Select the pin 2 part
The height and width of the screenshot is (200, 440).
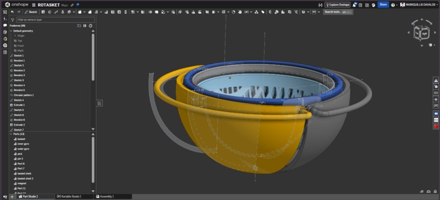20,159
